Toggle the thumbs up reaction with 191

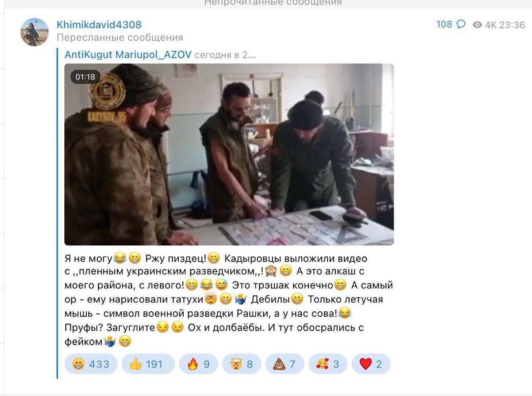point(148,364)
